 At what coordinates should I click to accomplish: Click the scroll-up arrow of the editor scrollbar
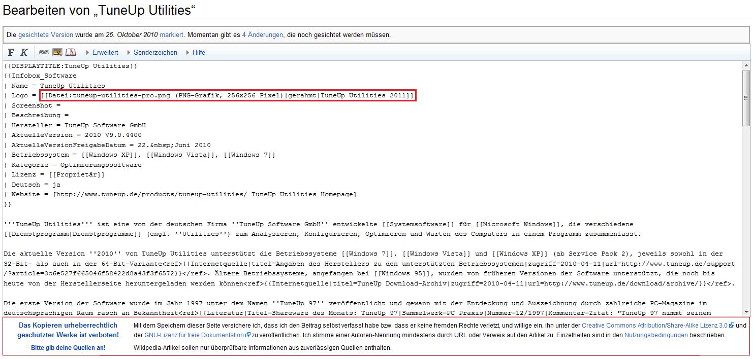click(x=746, y=66)
